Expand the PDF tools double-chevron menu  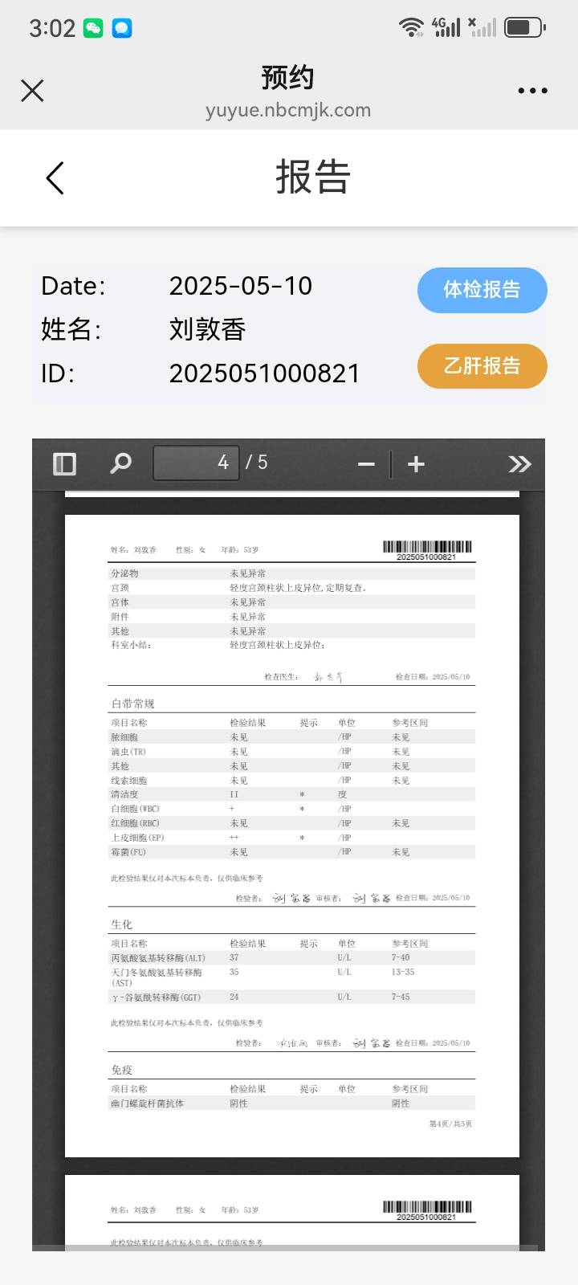(519, 464)
